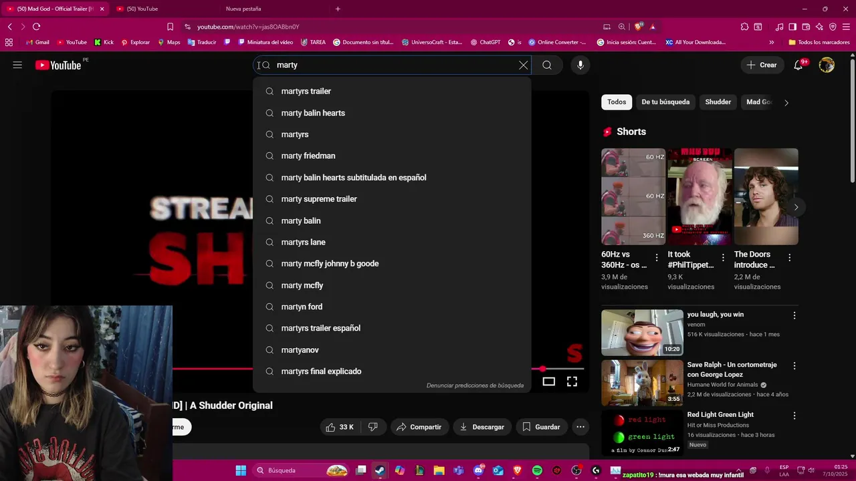The image size is (856, 481).
Task: Expand hidden bookmarks with the chevron
Action: (x=771, y=42)
